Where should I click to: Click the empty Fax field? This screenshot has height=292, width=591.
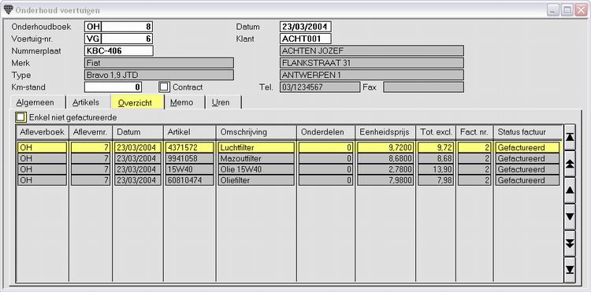click(x=423, y=87)
